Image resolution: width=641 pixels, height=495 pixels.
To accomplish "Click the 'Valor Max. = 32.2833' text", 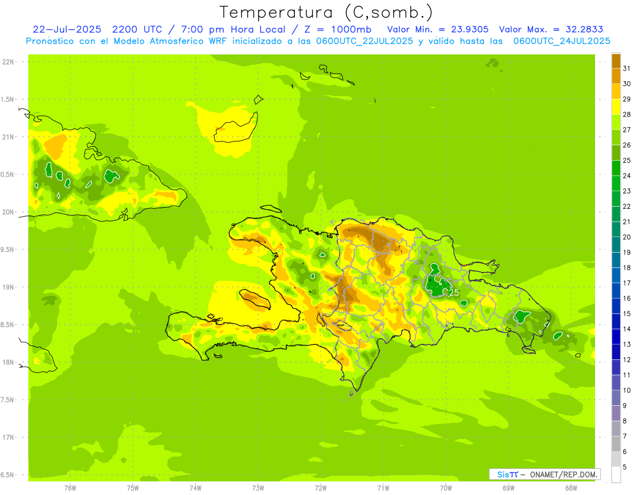I will point(551,29).
